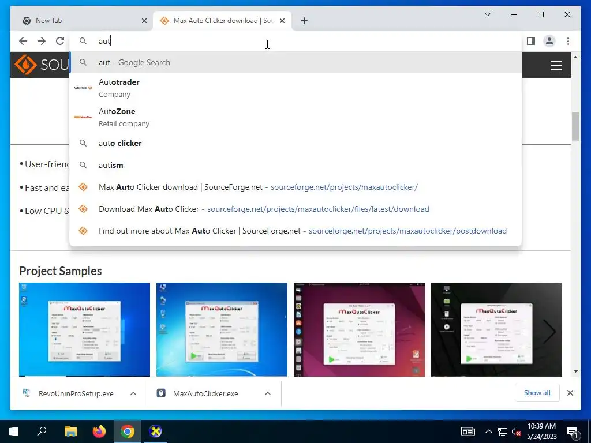Screen dimensions: 591x443
Task: Open the Windows Start menu
Action: [x=14, y=431]
